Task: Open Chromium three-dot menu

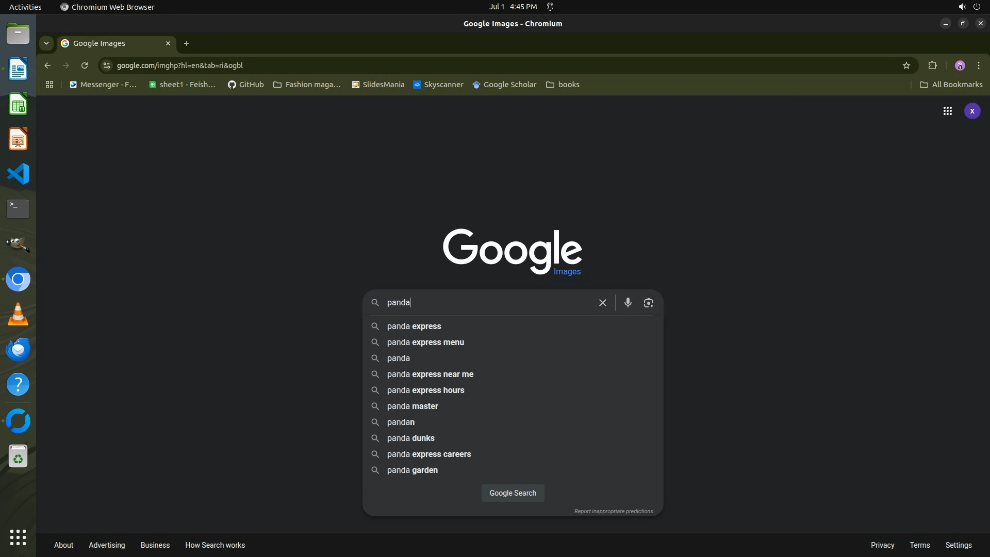Action: tap(978, 65)
